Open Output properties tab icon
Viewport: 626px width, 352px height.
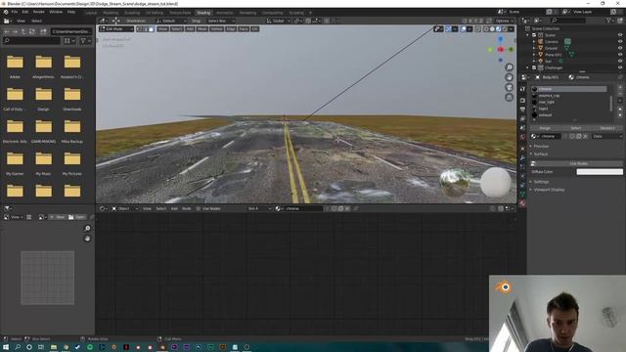tap(522, 109)
